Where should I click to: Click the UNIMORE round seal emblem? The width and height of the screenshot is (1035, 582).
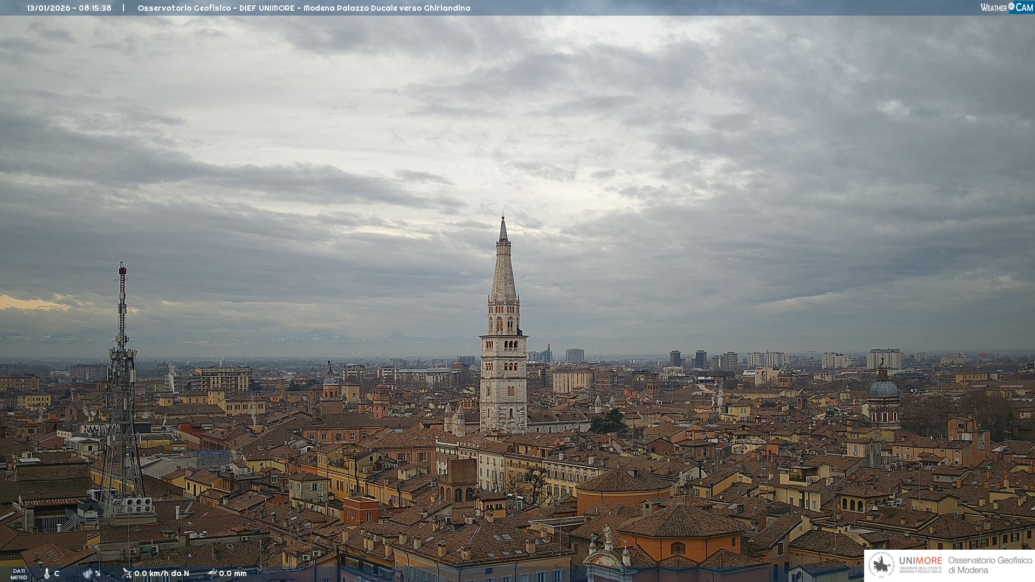(881, 565)
